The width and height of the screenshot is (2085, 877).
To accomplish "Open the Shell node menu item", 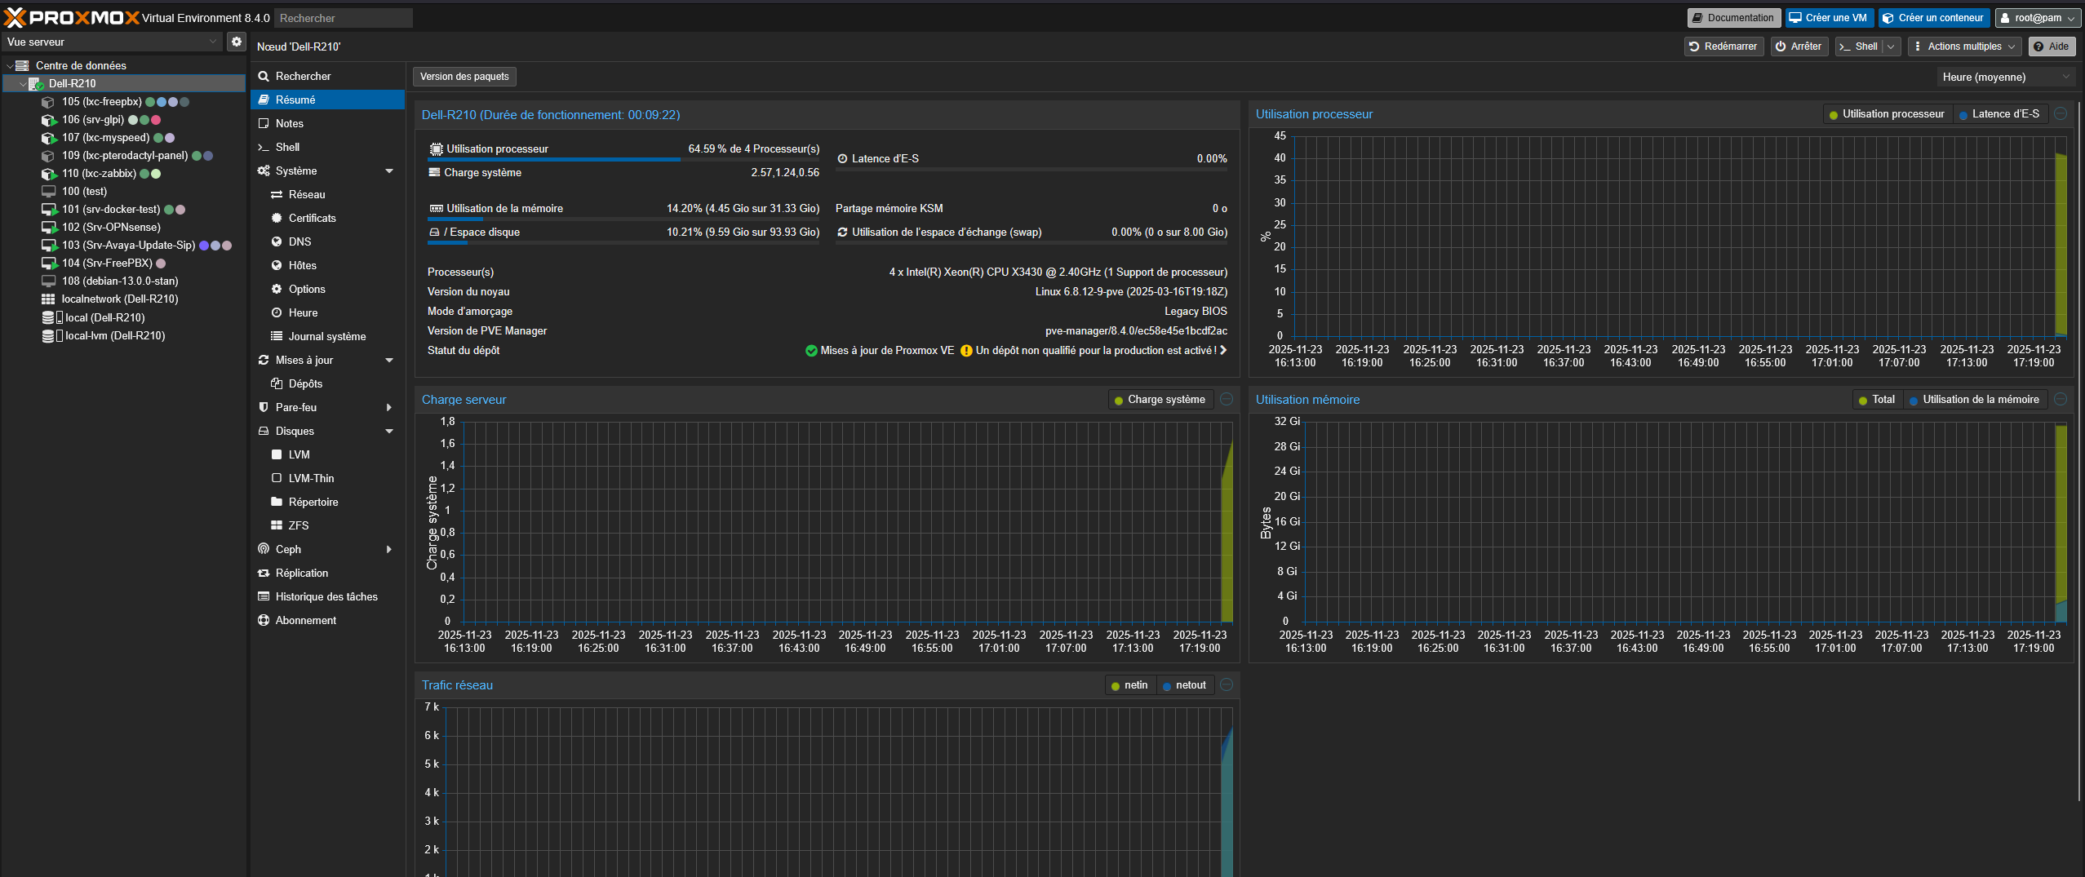I will click(328, 147).
